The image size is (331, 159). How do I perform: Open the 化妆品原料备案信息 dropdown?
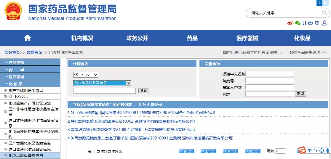click(x=102, y=83)
